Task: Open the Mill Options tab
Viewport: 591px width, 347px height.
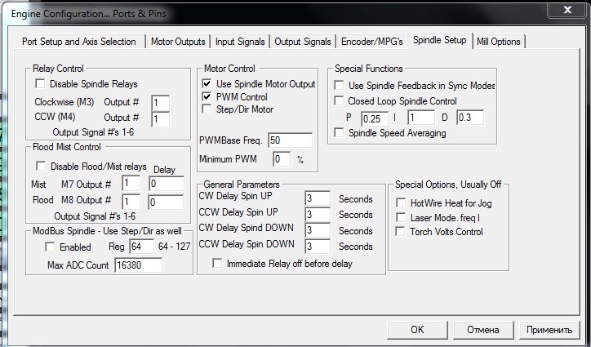Action: tap(498, 42)
